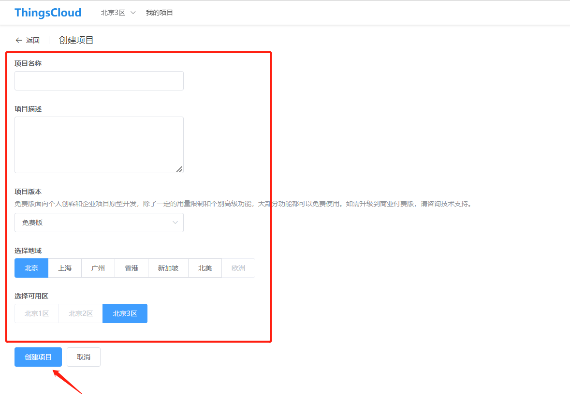This screenshot has width=570, height=402.
Task: Click the back arrow icon
Action: pyautogui.click(x=19, y=41)
